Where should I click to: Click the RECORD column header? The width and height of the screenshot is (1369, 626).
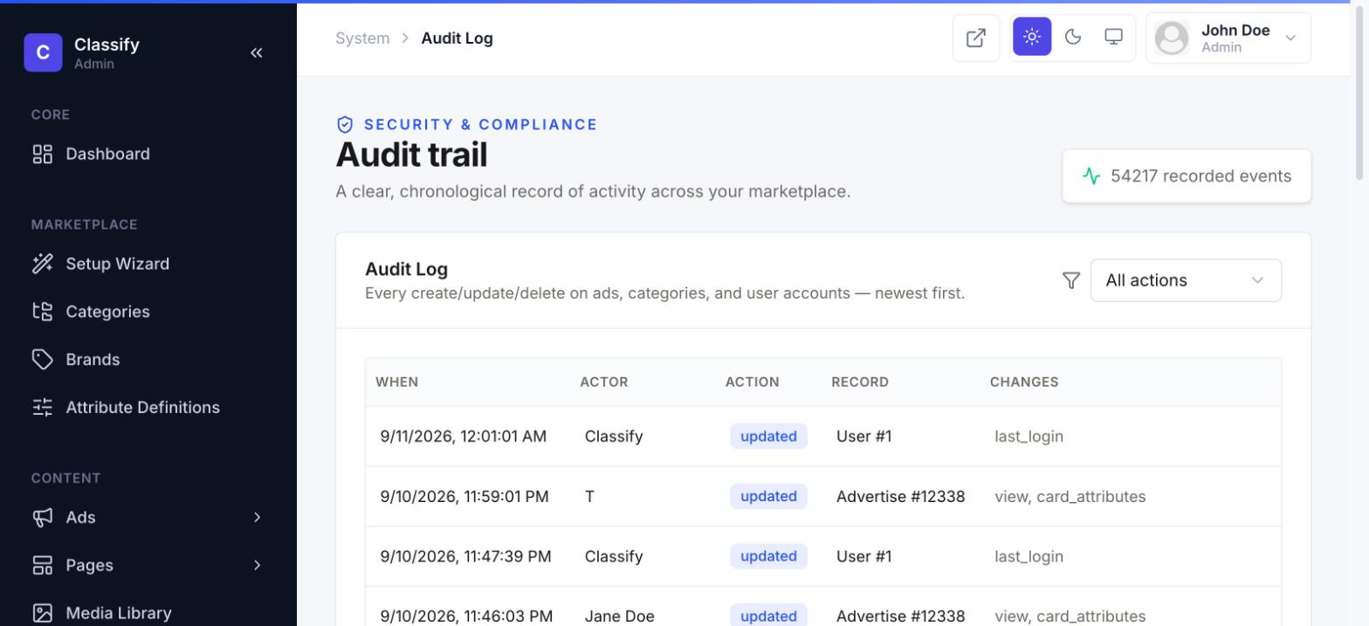coord(860,382)
